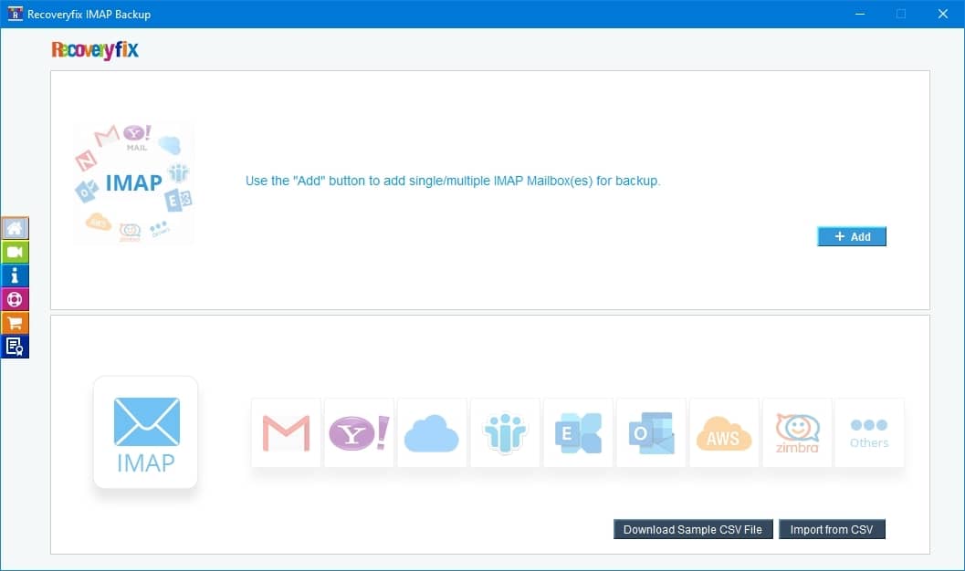
Task: Pick the Exchange server icon
Action: click(578, 432)
